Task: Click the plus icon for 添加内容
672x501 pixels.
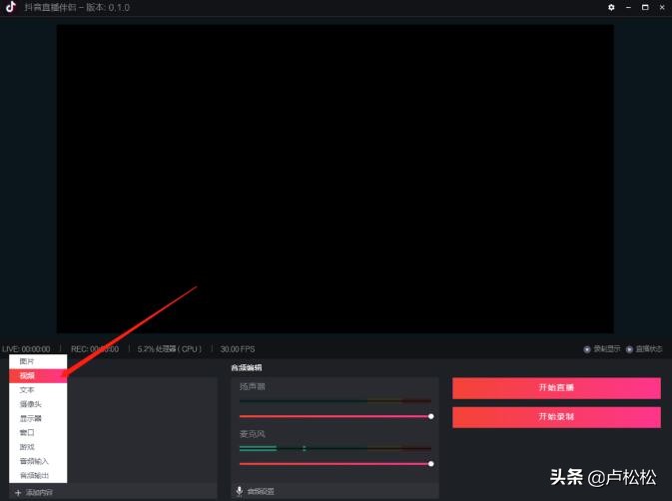Action: tap(18, 492)
